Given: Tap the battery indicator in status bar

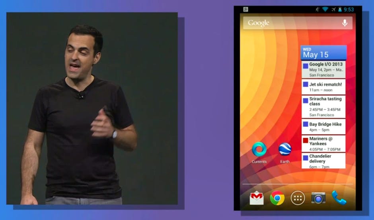Looking at the screenshot, I should pyautogui.click(x=340, y=10).
